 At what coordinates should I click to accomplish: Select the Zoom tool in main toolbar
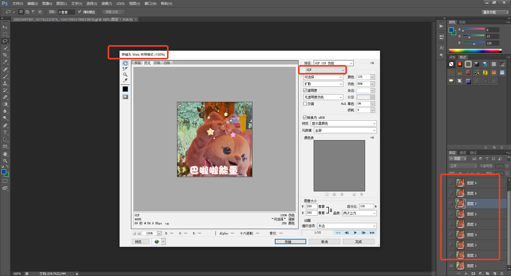pos(5,161)
